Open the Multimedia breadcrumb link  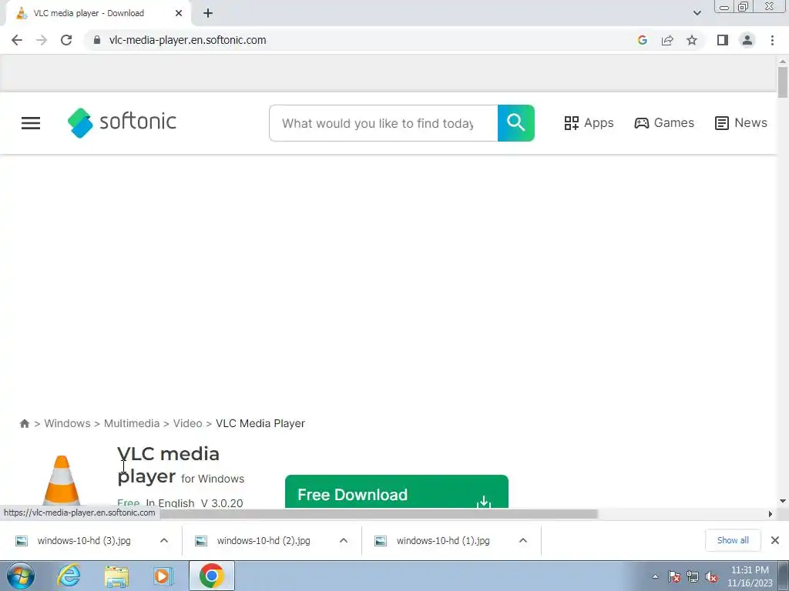132,424
